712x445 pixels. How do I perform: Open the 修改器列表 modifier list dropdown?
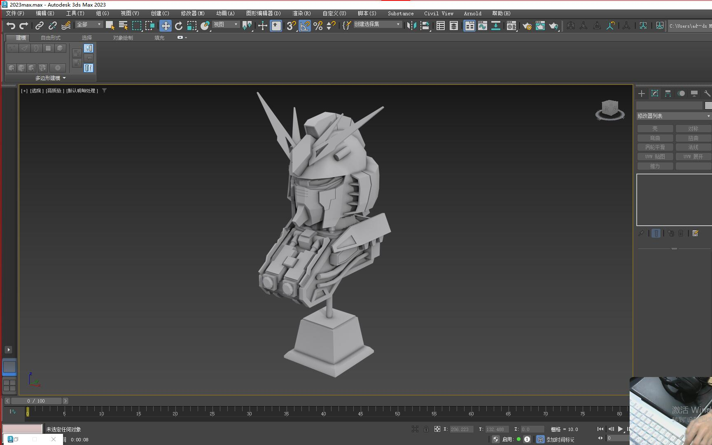(x=674, y=116)
